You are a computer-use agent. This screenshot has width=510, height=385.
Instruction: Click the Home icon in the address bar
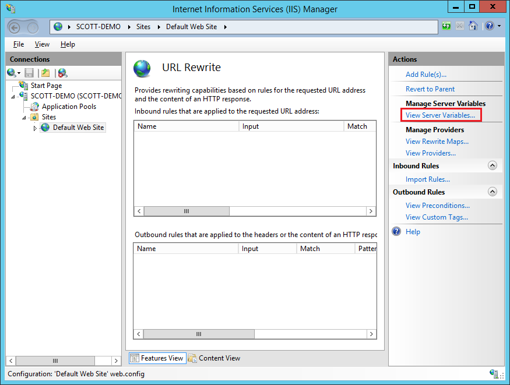(x=473, y=26)
